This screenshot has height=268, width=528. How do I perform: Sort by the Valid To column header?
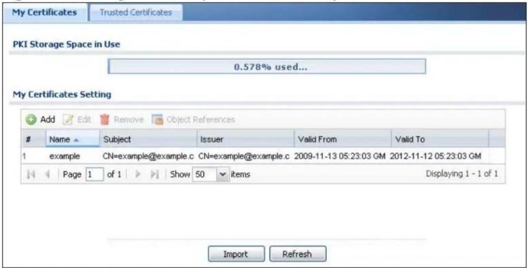tap(440, 139)
